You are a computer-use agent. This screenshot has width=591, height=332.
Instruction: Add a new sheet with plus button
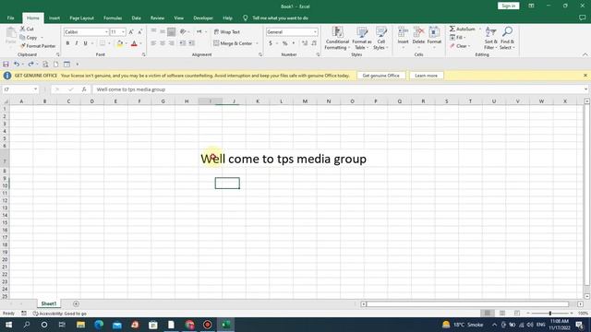click(x=76, y=303)
